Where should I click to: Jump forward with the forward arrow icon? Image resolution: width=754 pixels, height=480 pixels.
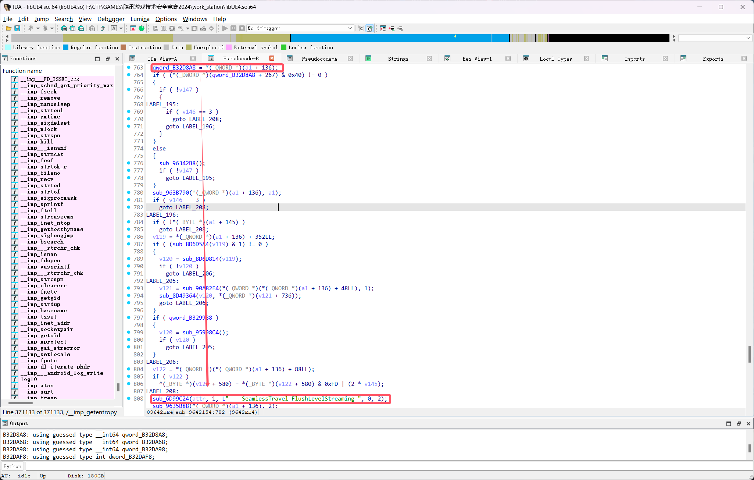pyautogui.click(x=45, y=28)
